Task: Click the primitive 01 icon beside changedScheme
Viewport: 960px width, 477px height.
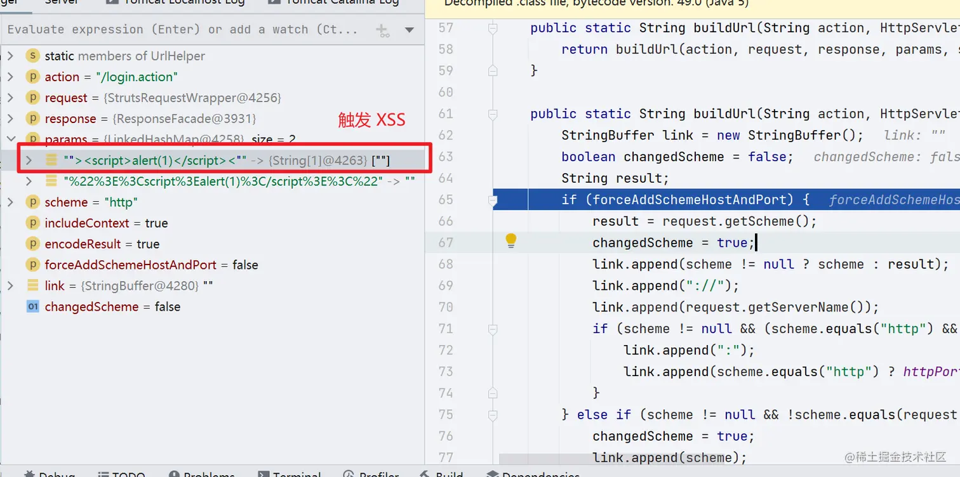Action: coord(32,307)
